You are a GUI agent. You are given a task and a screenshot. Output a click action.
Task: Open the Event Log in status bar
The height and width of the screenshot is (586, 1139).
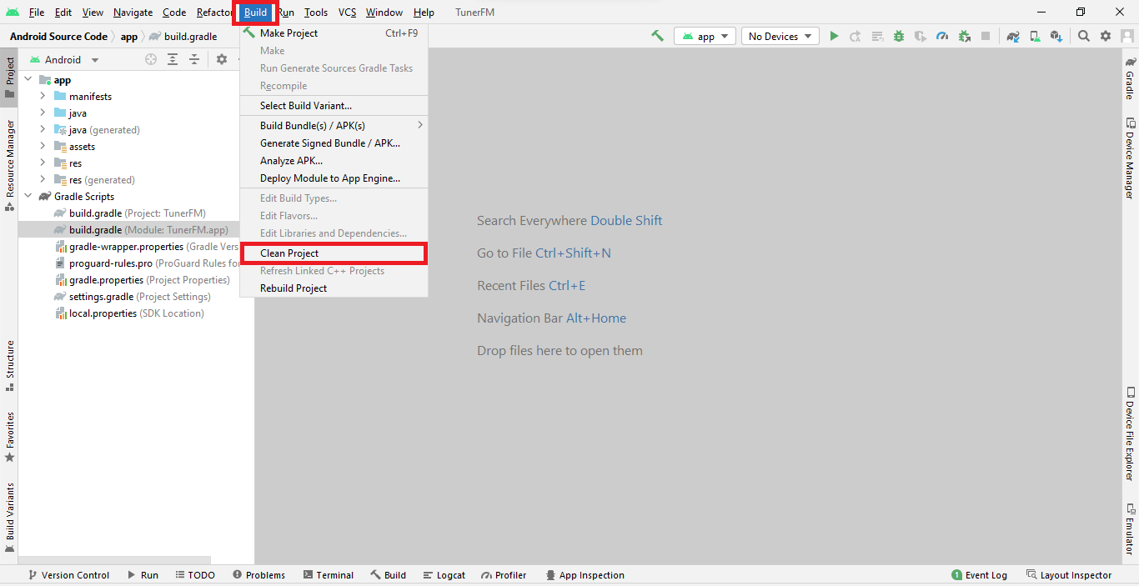click(x=979, y=575)
